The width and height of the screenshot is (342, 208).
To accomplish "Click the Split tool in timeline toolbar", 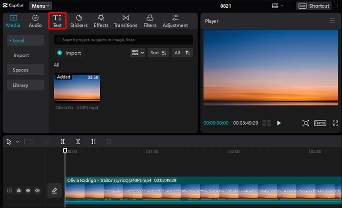I will (63, 142).
